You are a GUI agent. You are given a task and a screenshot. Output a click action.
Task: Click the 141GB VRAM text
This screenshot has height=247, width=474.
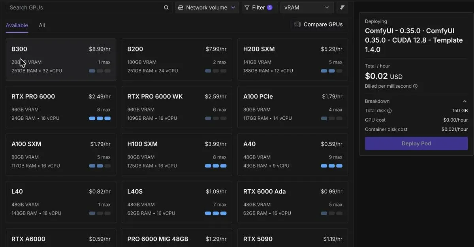click(x=257, y=62)
